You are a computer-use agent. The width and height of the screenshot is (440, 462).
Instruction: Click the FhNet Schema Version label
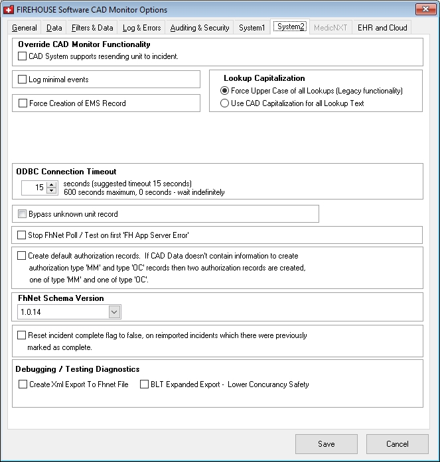[x=61, y=298]
